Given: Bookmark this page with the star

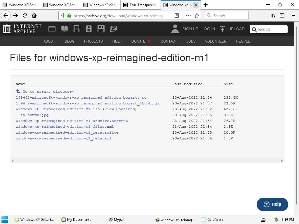Looking at the screenshot, I should (197, 16).
